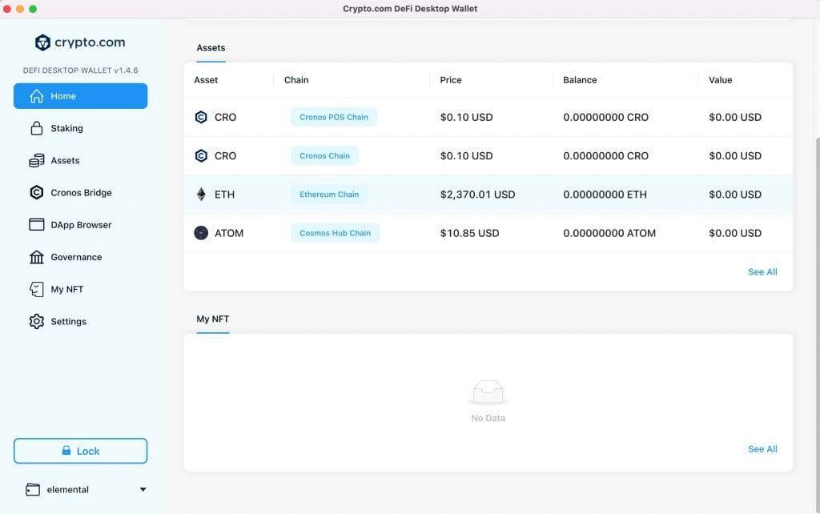Click See All in My NFT panel
Viewport: 820px width, 514px height.
762,449
